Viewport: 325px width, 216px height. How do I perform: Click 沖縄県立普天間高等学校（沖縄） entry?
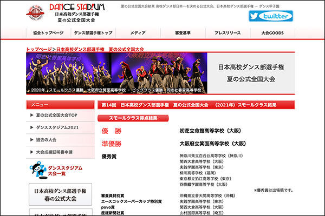[207, 195]
